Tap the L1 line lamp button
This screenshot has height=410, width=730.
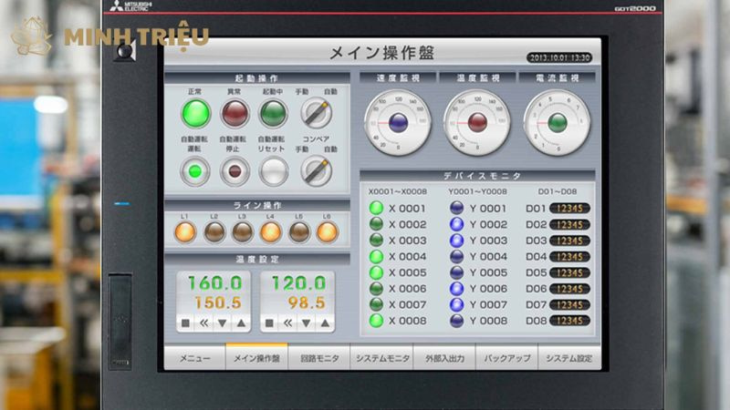pos(186,232)
